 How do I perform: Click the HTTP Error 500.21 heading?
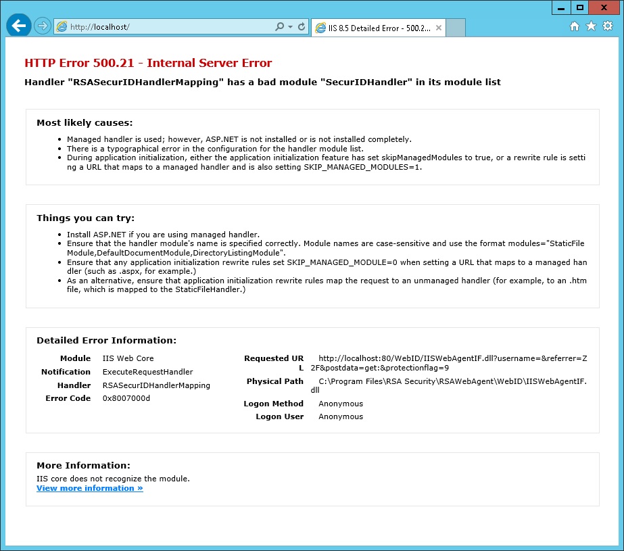(148, 63)
